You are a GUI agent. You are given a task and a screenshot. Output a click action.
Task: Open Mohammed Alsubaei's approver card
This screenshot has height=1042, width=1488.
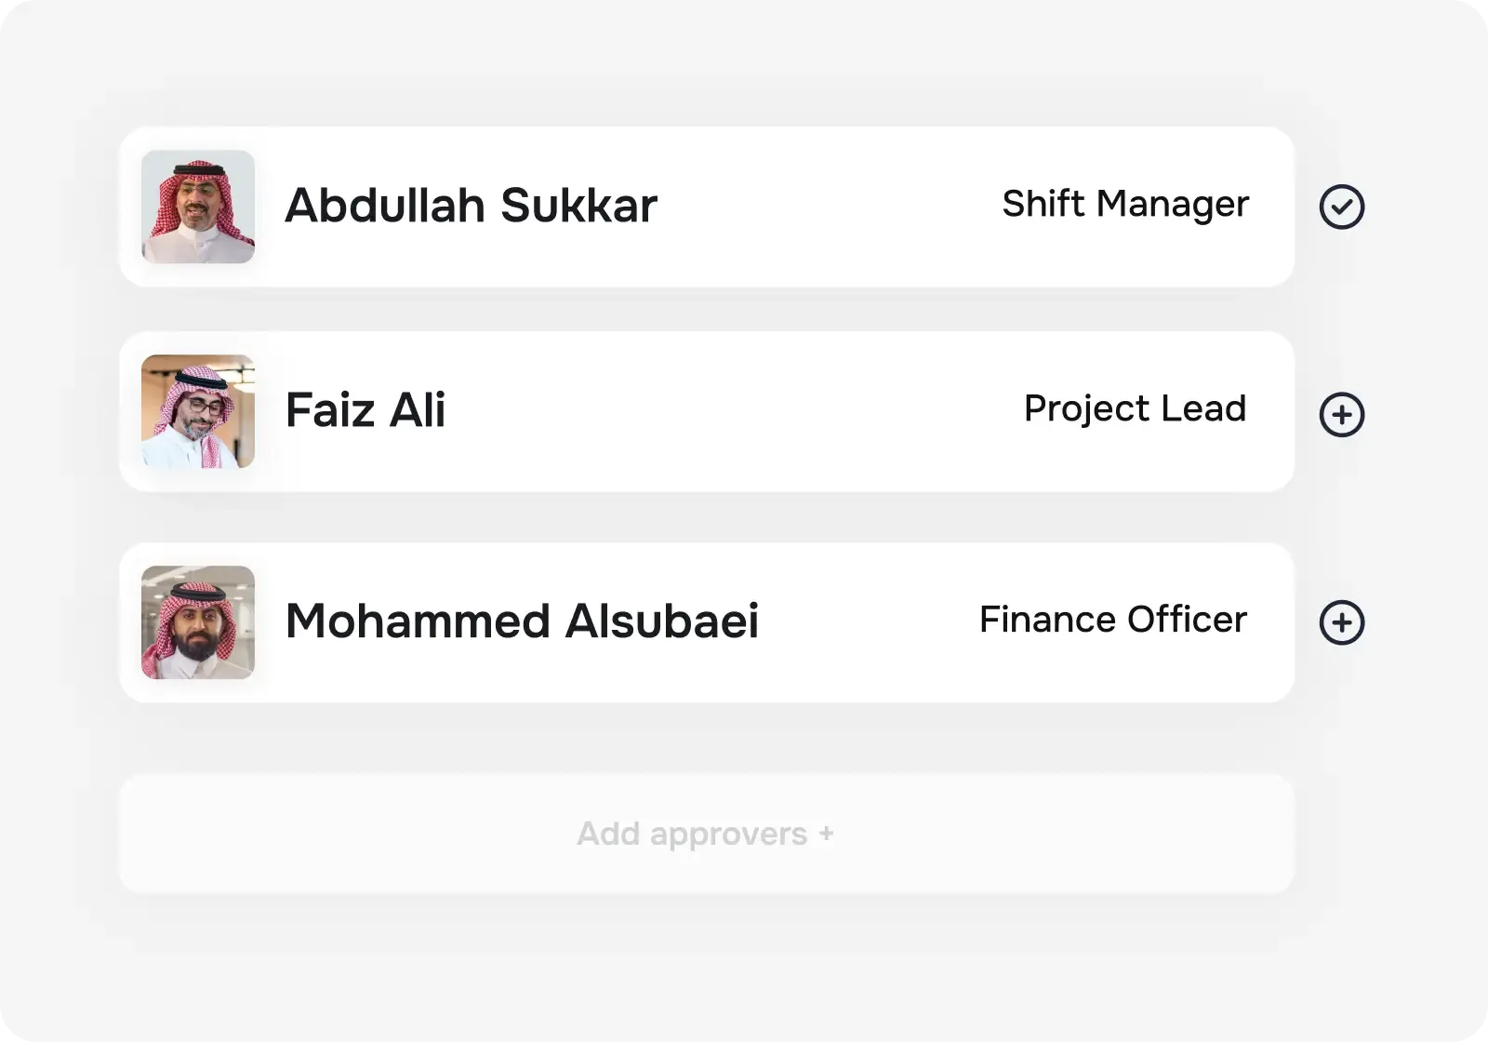pyautogui.click(x=707, y=621)
